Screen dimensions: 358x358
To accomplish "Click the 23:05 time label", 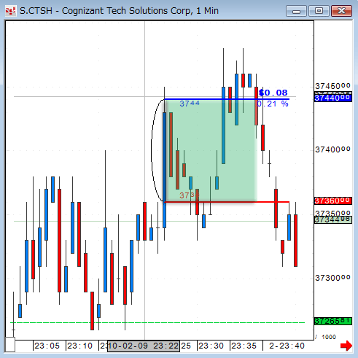I will pos(47,346).
